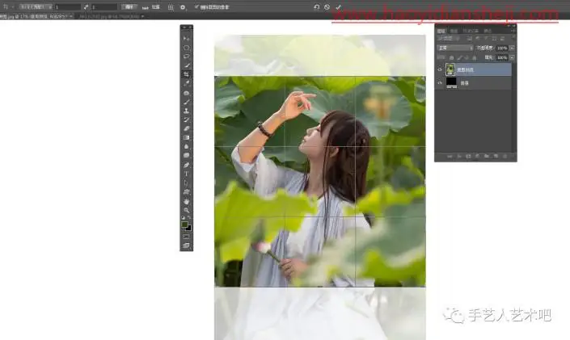Select the Dodge tool
Image resolution: width=570 pixels, height=340 pixels.
coord(187,156)
